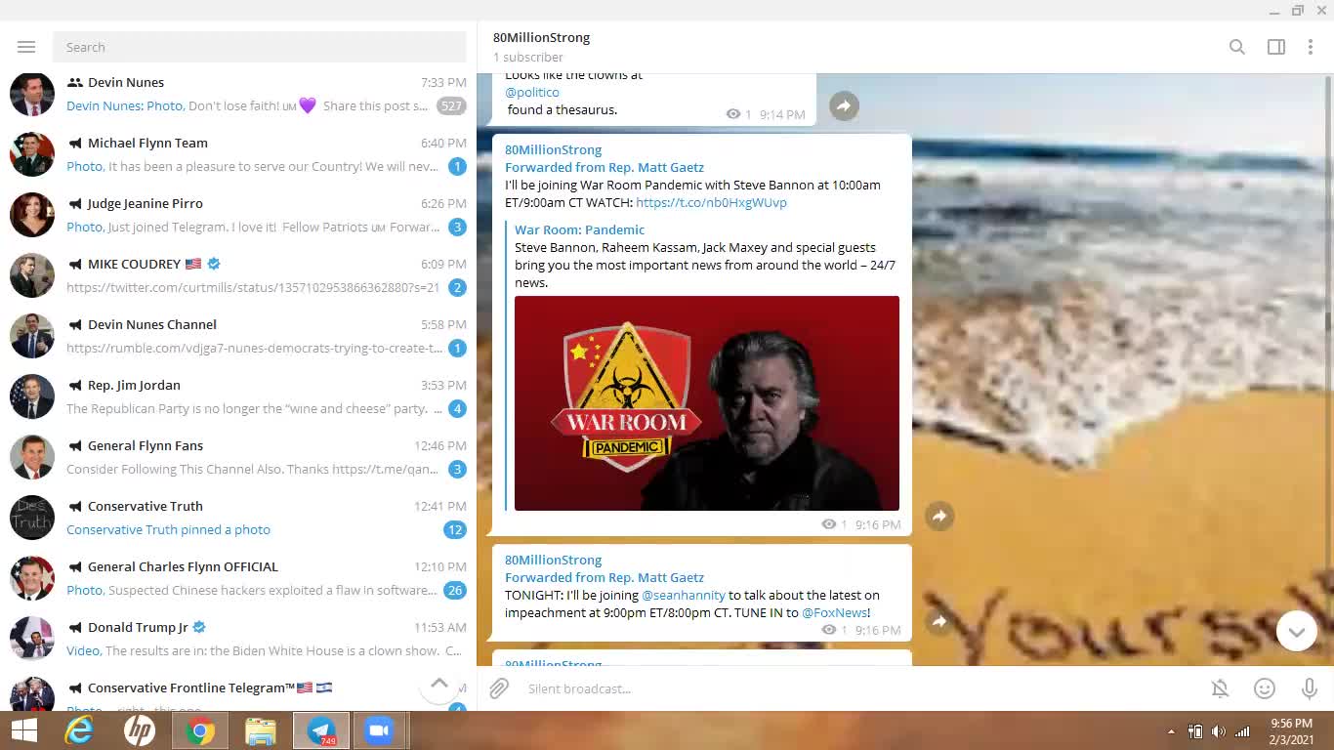Click the Silent broadcast message field

coord(859,688)
